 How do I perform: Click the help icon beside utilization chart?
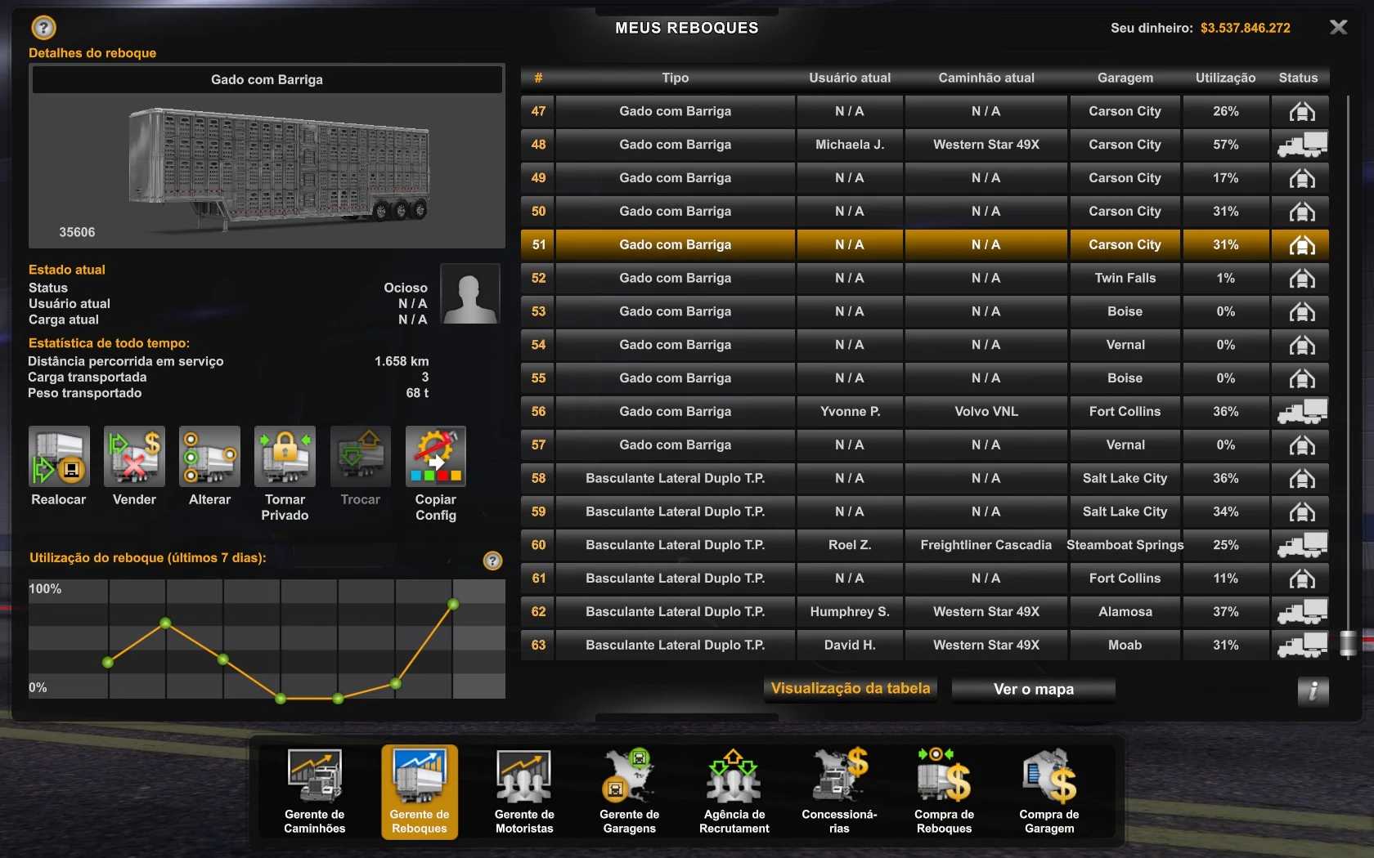pyautogui.click(x=492, y=561)
